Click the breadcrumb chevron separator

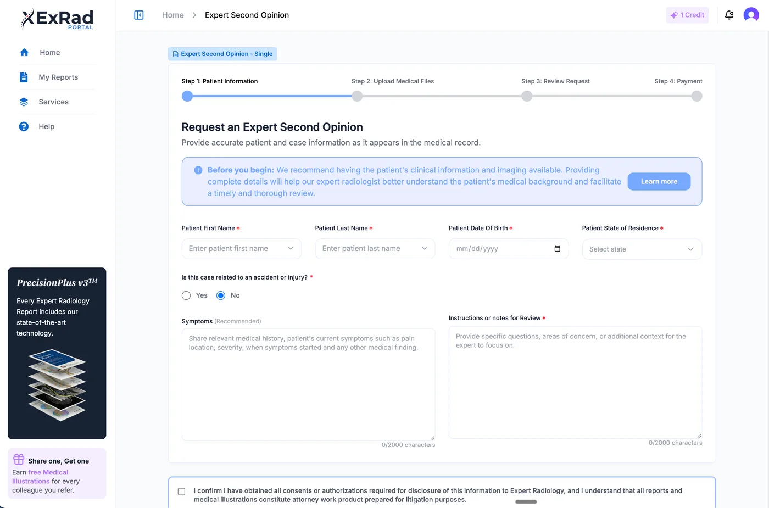[194, 15]
